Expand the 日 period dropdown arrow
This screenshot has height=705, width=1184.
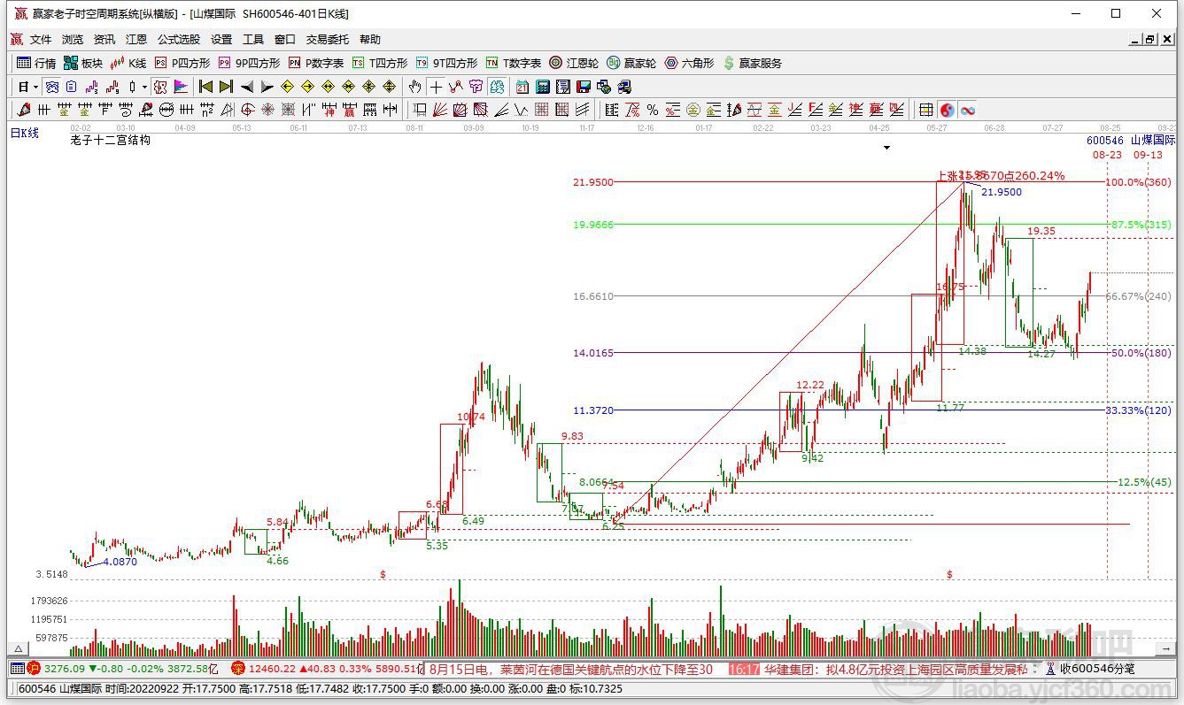pyautogui.click(x=35, y=87)
